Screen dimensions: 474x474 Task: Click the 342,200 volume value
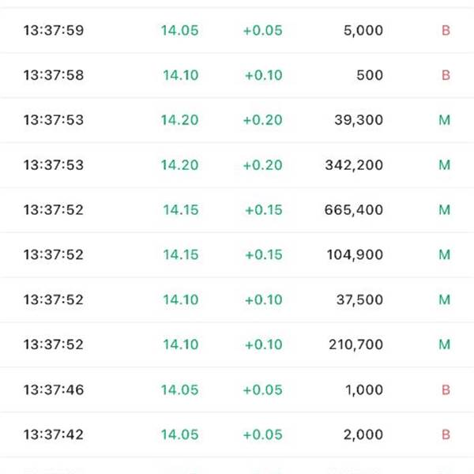(354, 165)
